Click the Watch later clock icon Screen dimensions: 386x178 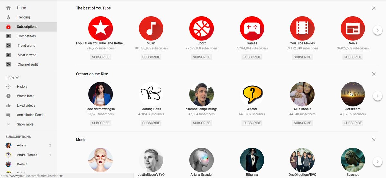(x=9, y=96)
